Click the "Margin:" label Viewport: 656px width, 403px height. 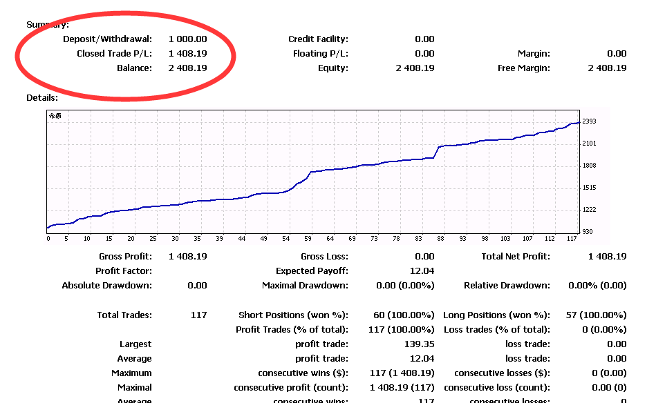pyautogui.click(x=534, y=54)
